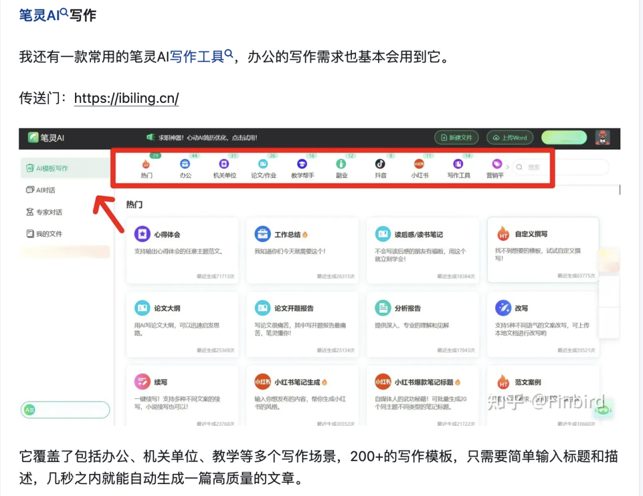Click the 笔灵AI heading link
The height and width of the screenshot is (496, 643).
[43, 15]
